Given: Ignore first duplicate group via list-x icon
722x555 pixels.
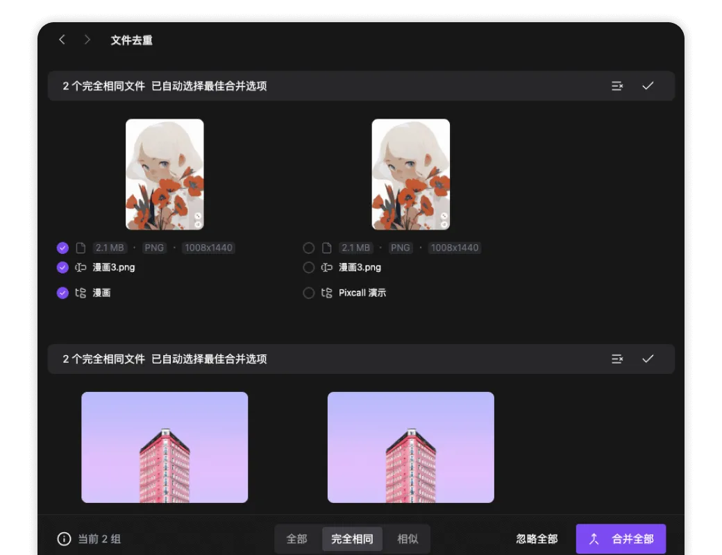Looking at the screenshot, I should 617,86.
